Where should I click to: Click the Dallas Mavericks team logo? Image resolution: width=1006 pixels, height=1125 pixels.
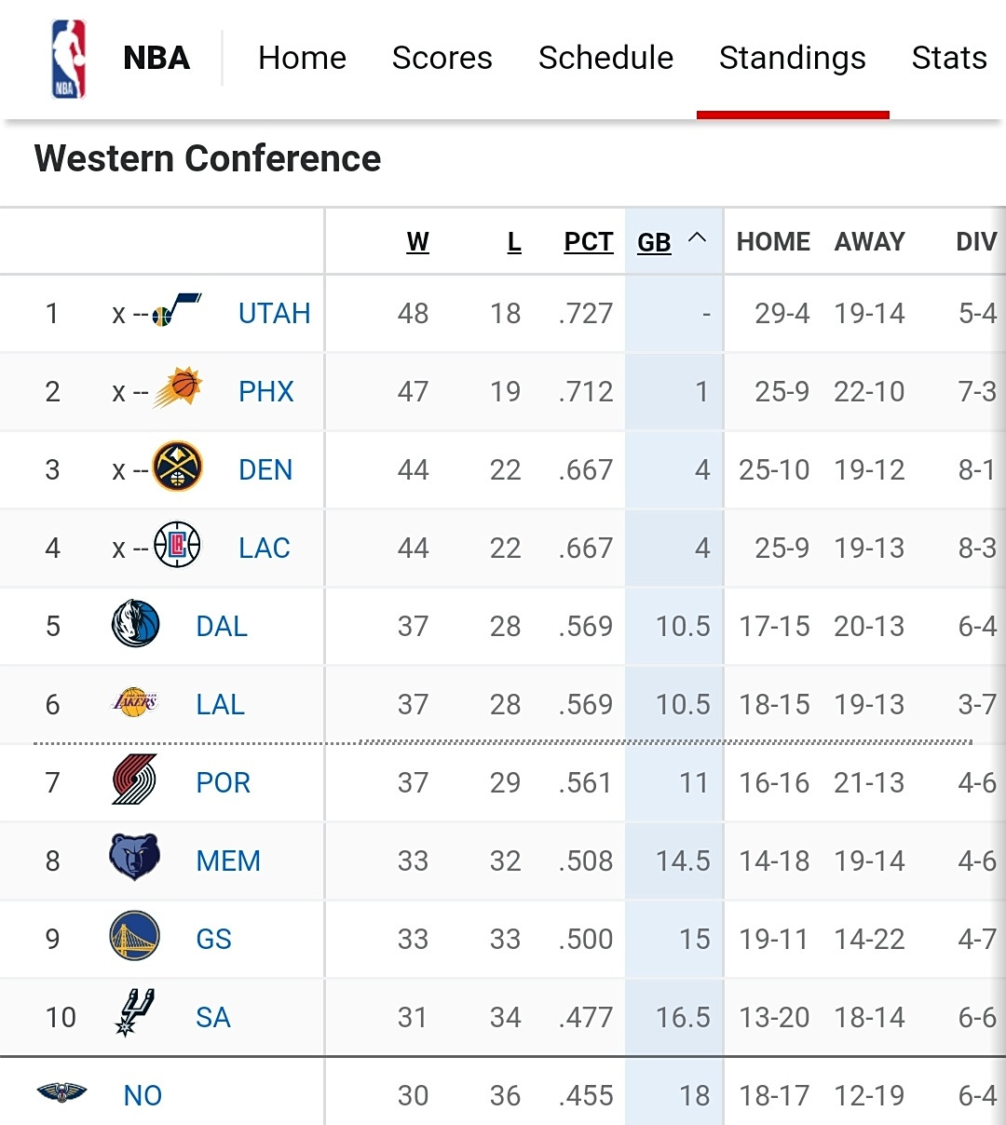pos(135,624)
